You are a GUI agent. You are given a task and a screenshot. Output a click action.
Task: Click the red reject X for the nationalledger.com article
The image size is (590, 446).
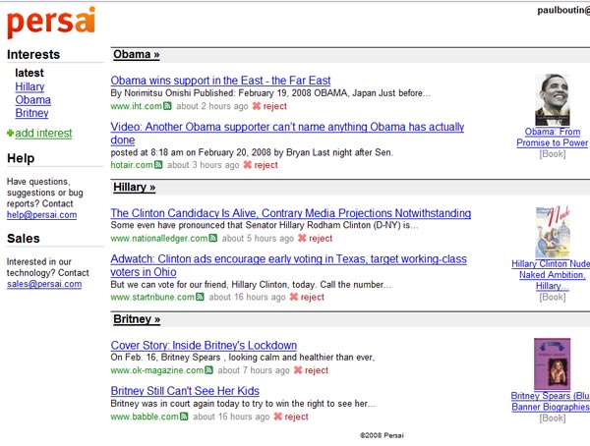(302, 238)
